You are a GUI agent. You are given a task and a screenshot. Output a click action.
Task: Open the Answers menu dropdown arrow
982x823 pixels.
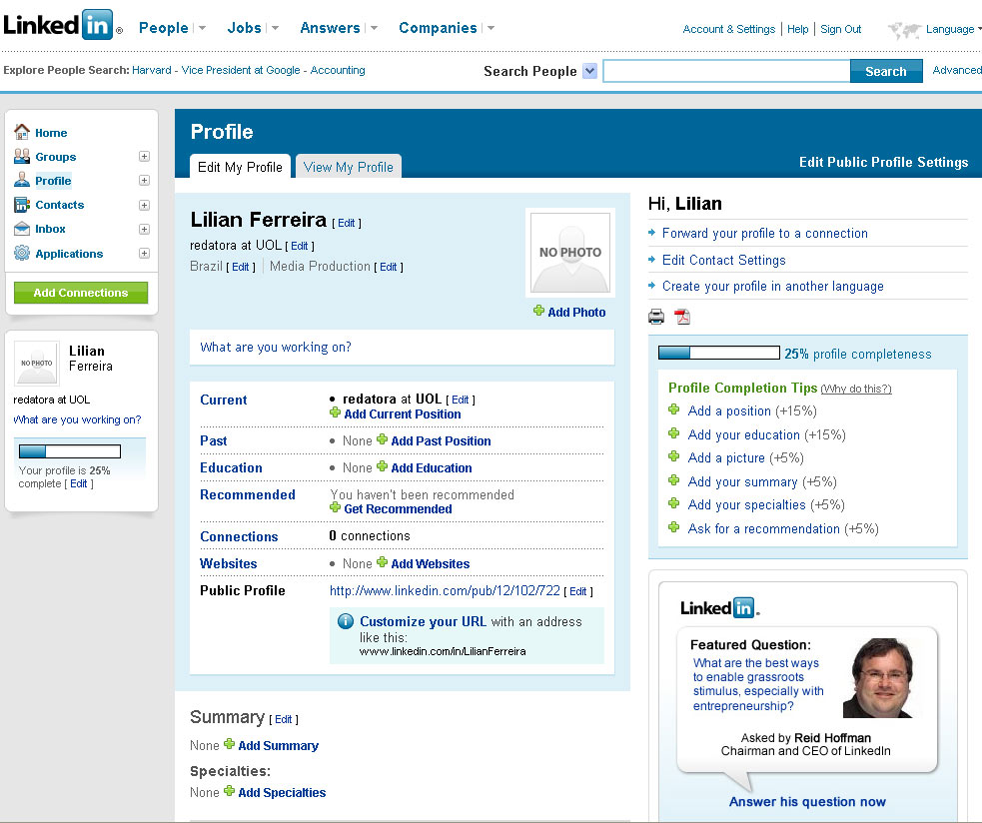374,28
